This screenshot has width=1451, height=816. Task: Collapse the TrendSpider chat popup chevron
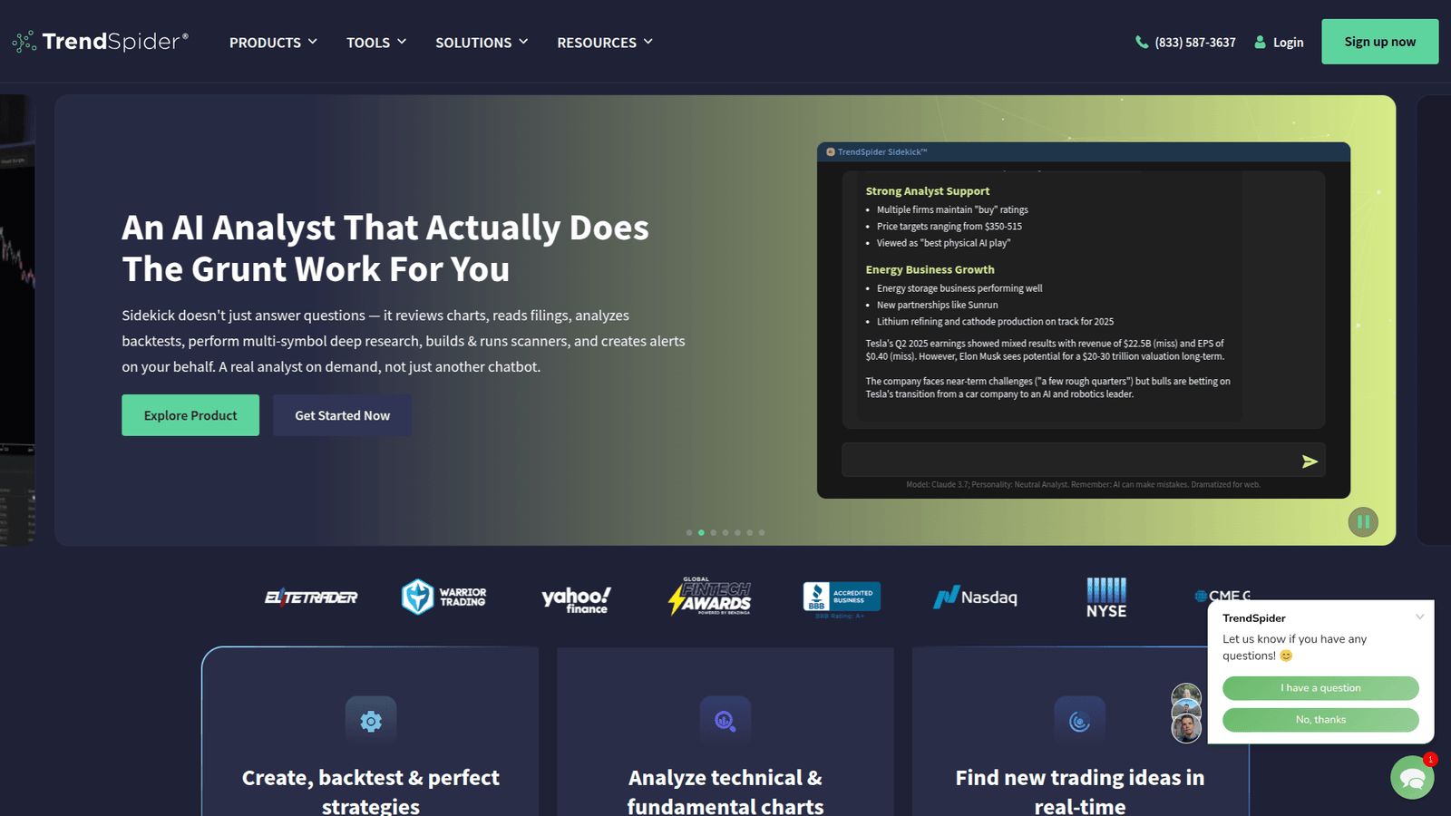pos(1419,617)
